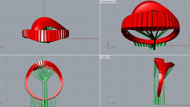Click the Perspective viewport title label
The image size is (190, 107).
click(x=107, y=2)
